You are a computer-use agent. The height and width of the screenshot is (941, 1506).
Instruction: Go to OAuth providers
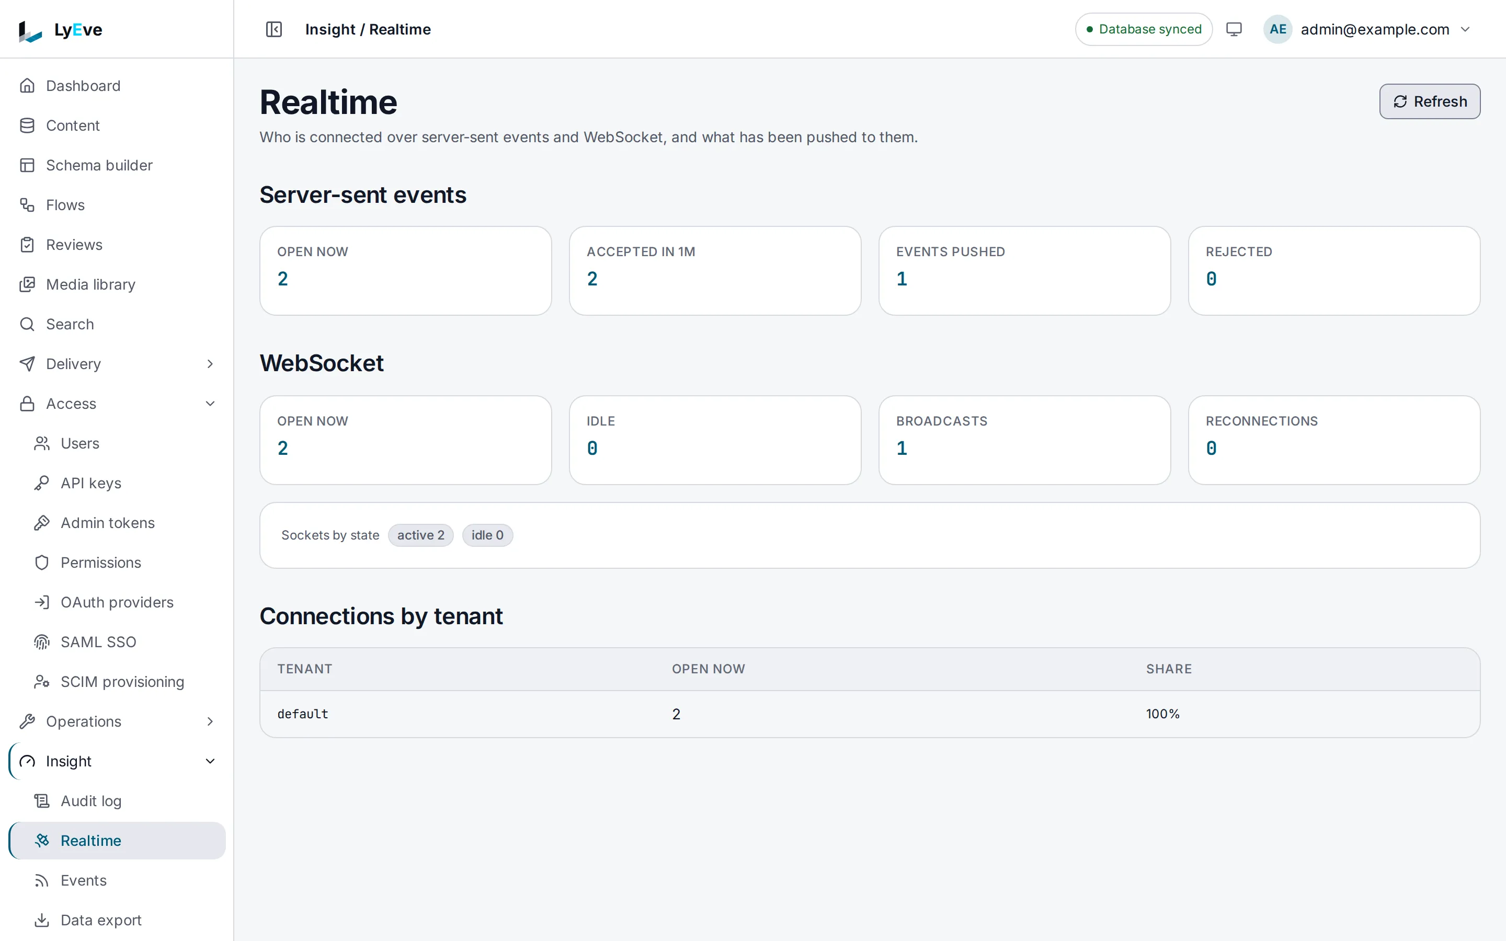coord(117,602)
